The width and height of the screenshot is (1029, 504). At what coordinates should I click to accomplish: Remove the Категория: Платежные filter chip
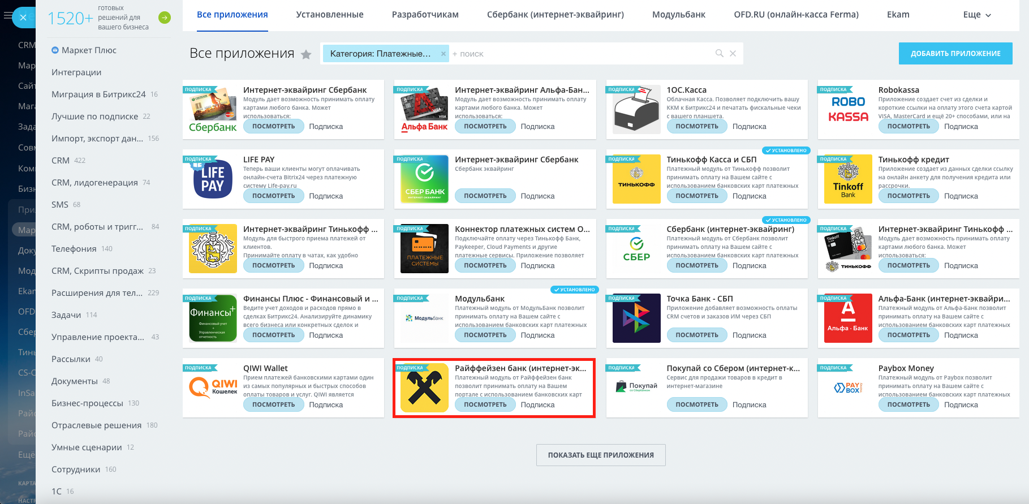[444, 54]
